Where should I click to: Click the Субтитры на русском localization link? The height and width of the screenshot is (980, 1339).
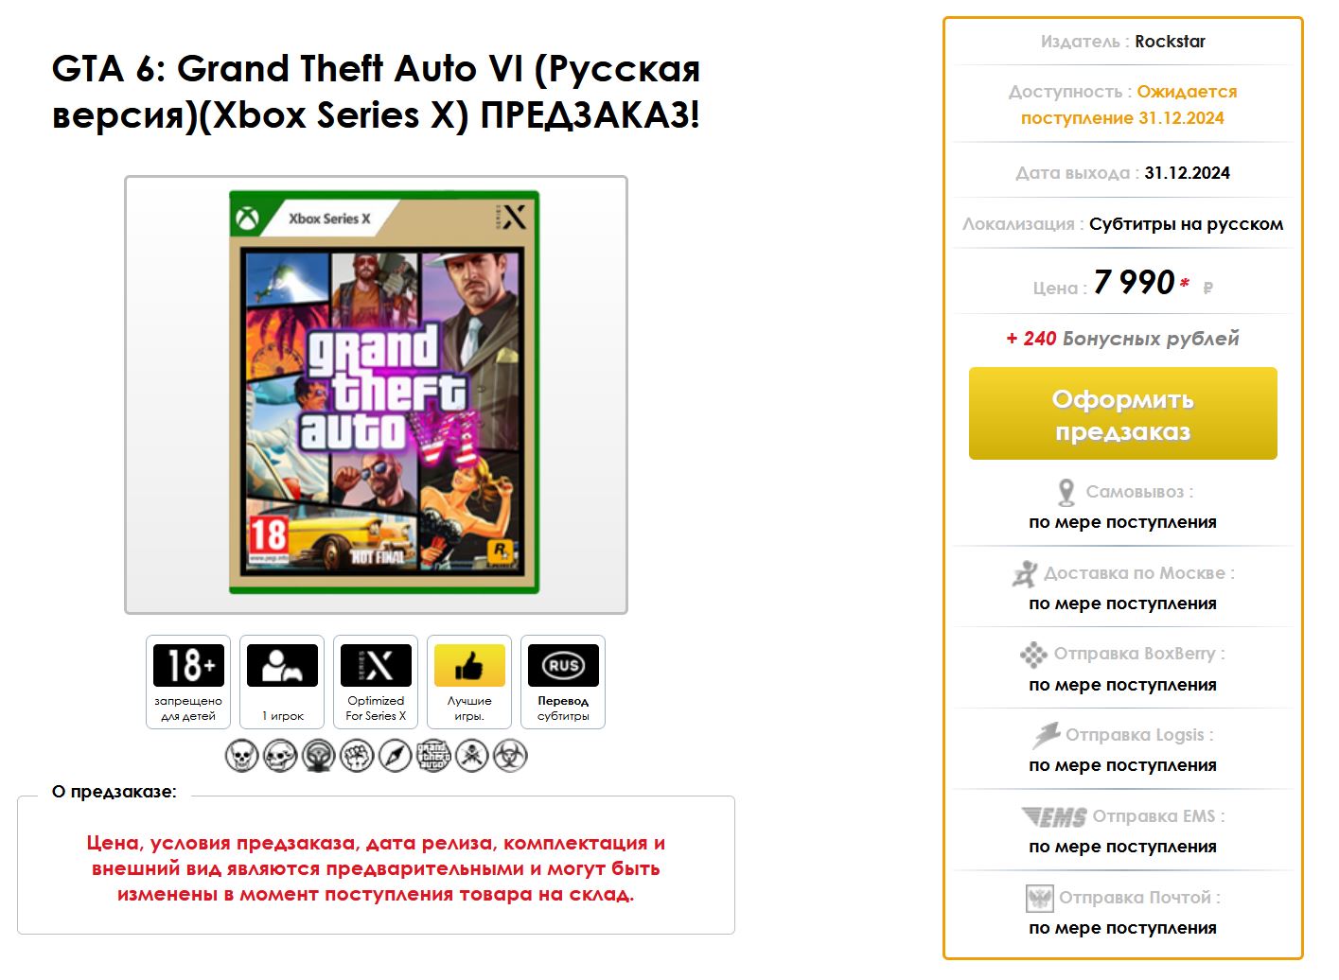tap(1186, 224)
